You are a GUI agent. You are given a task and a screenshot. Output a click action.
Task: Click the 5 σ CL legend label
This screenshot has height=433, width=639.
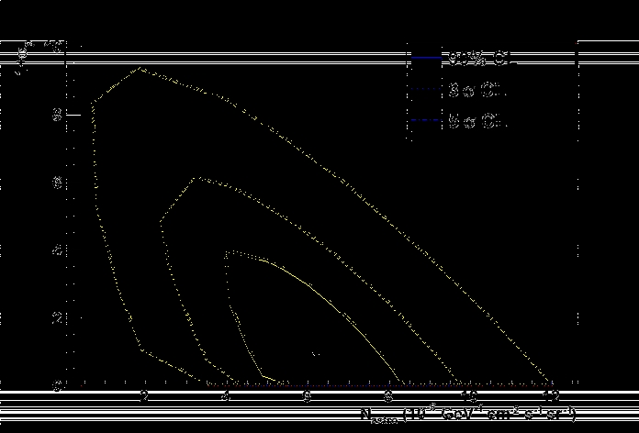(x=477, y=121)
